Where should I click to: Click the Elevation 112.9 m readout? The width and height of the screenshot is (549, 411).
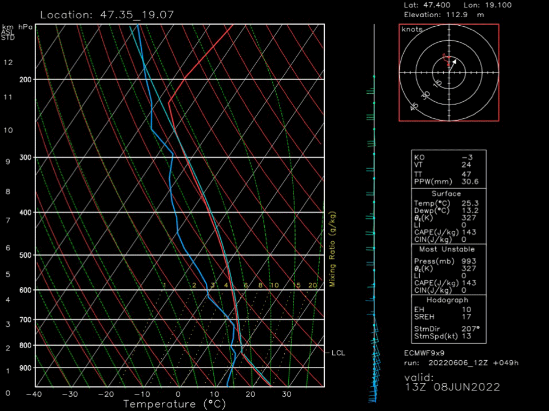444,15
